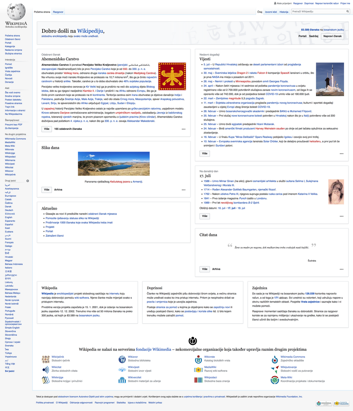The image size is (353, 411).
Task: Select the Izvorni kôd tab
Action: click(x=271, y=12)
